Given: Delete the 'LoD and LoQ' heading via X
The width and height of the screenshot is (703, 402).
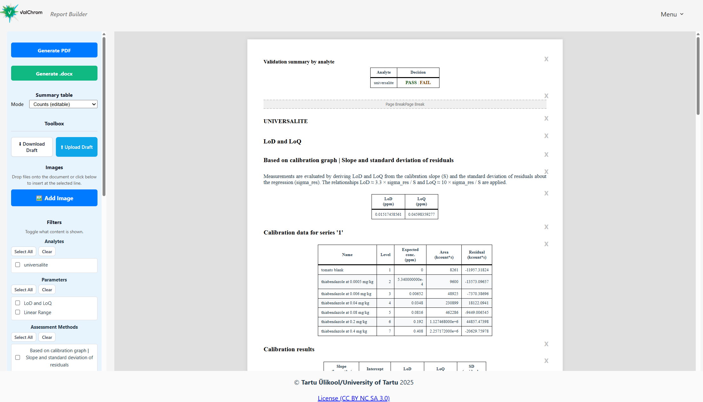Looking at the screenshot, I should (x=546, y=136).
